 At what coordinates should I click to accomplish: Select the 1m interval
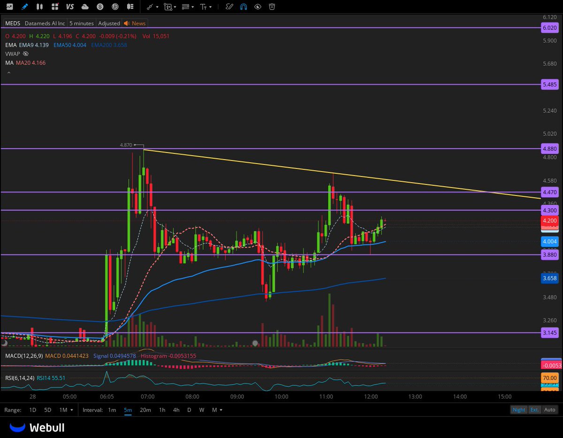click(x=112, y=410)
